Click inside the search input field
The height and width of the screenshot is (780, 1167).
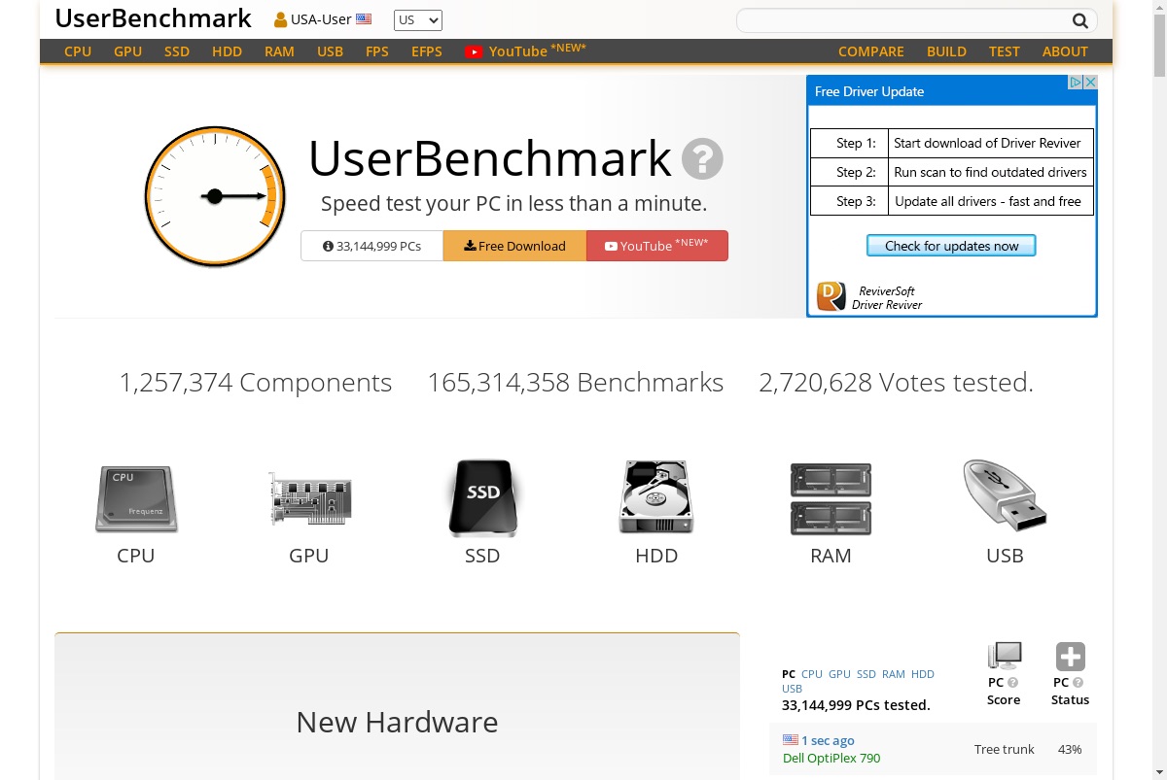coord(904,20)
